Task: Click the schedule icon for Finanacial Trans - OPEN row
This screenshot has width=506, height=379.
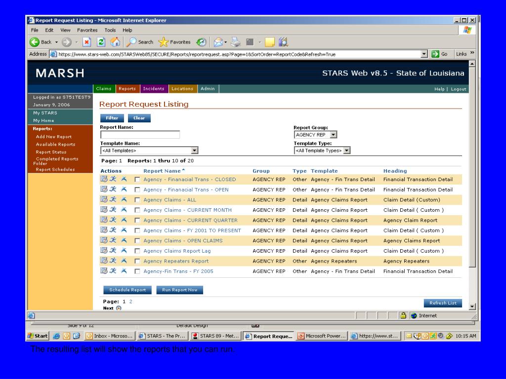Action: click(104, 189)
